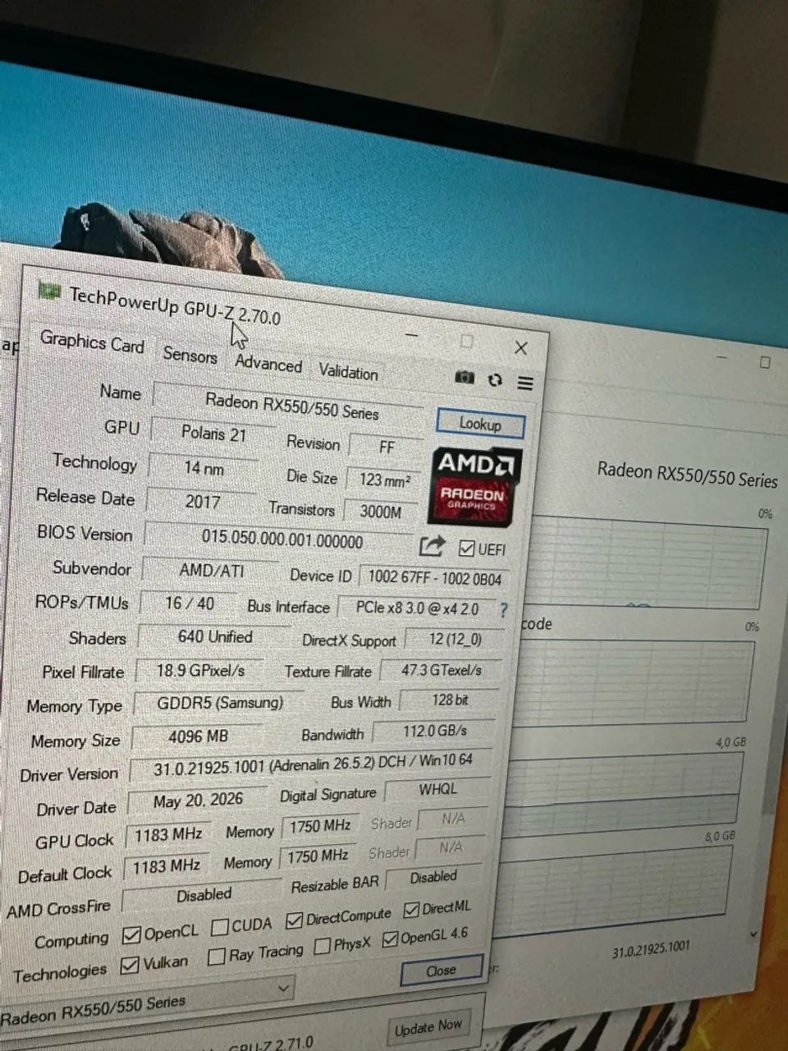Click the BIOS export share icon
Image resolution: width=788 pixels, height=1051 pixels.
tap(433, 545)
